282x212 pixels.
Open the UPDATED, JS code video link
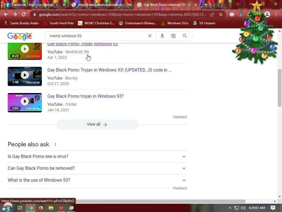(110, 70)
